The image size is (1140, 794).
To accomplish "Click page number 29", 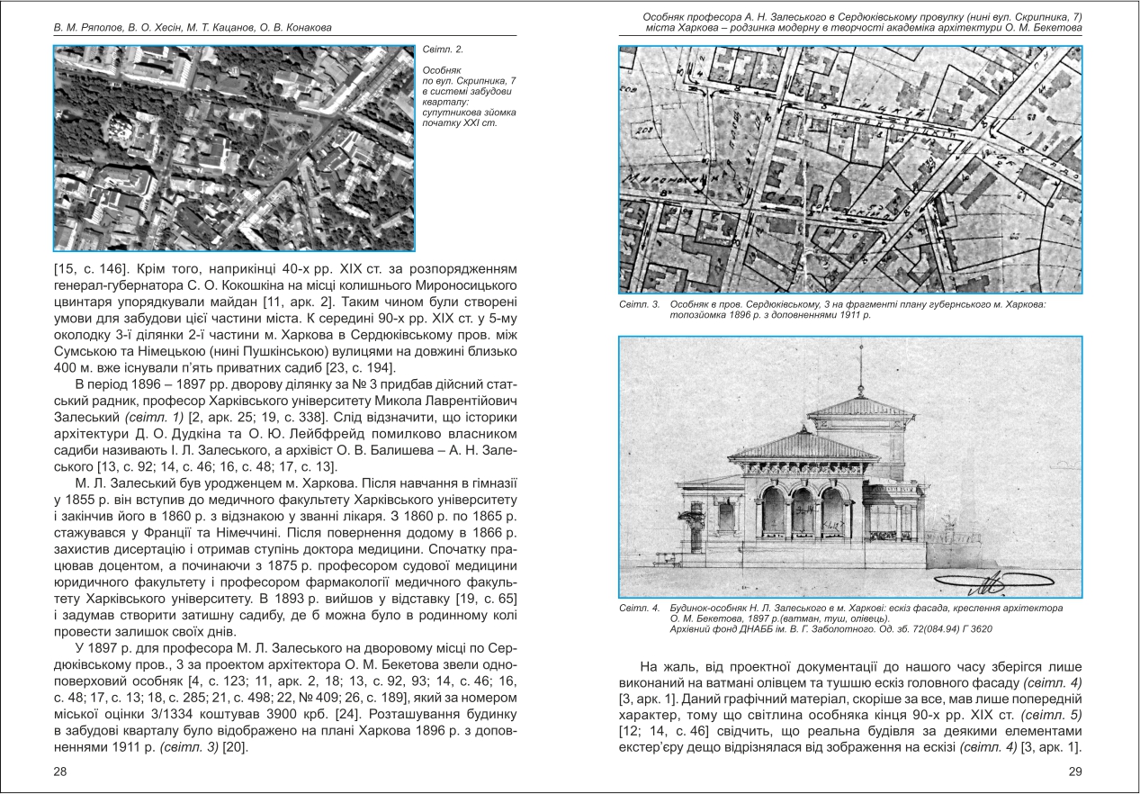I will tap(1073, 771).
